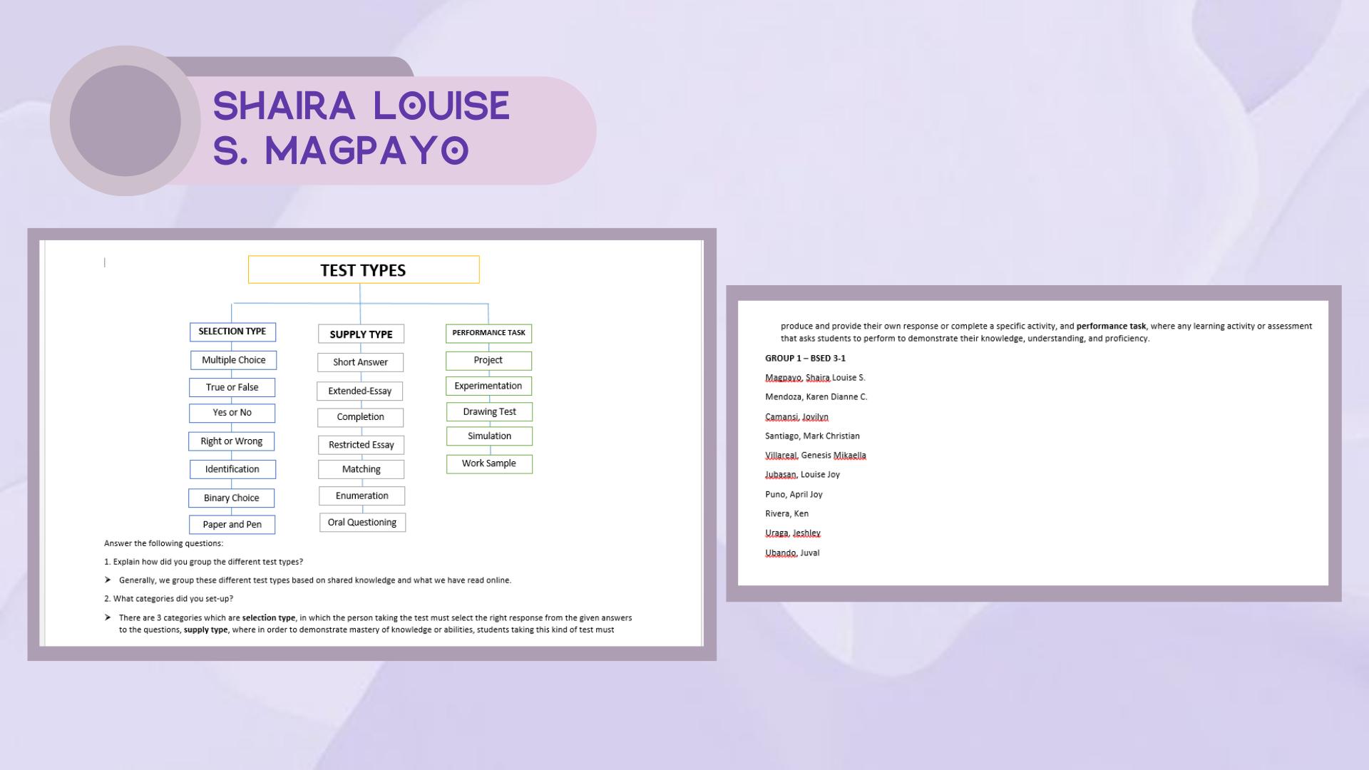
Task: Click the GROUP 1 – BSED 3-1 heading
Action: 805,358
